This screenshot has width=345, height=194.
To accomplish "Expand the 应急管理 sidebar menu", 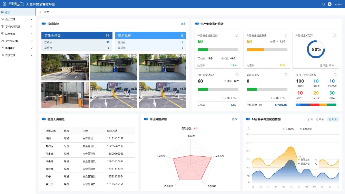I will coord(17,34).
